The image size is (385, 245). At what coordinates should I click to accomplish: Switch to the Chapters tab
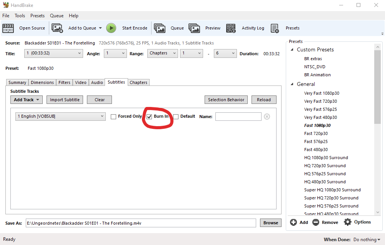click(138, 82)
